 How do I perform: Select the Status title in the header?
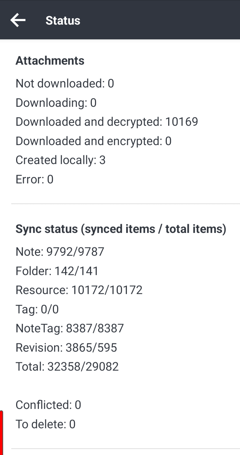[62, 20]
